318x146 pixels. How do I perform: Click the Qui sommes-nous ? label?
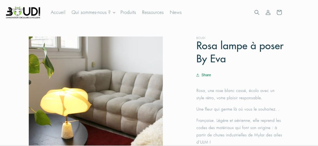[x=91, y=12]
